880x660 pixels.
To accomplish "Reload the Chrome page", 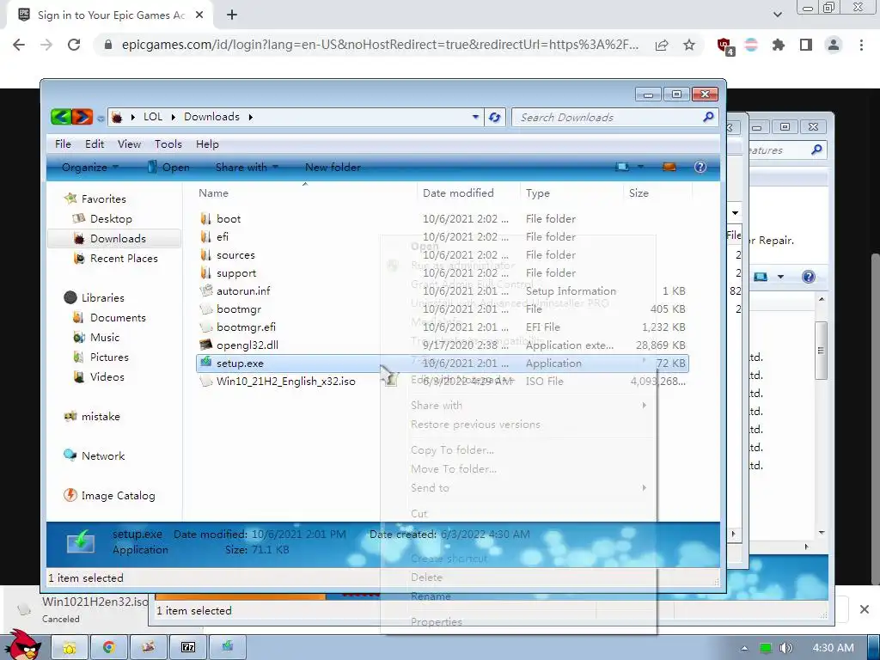I will pyautogui.click(x=74, y=45).
